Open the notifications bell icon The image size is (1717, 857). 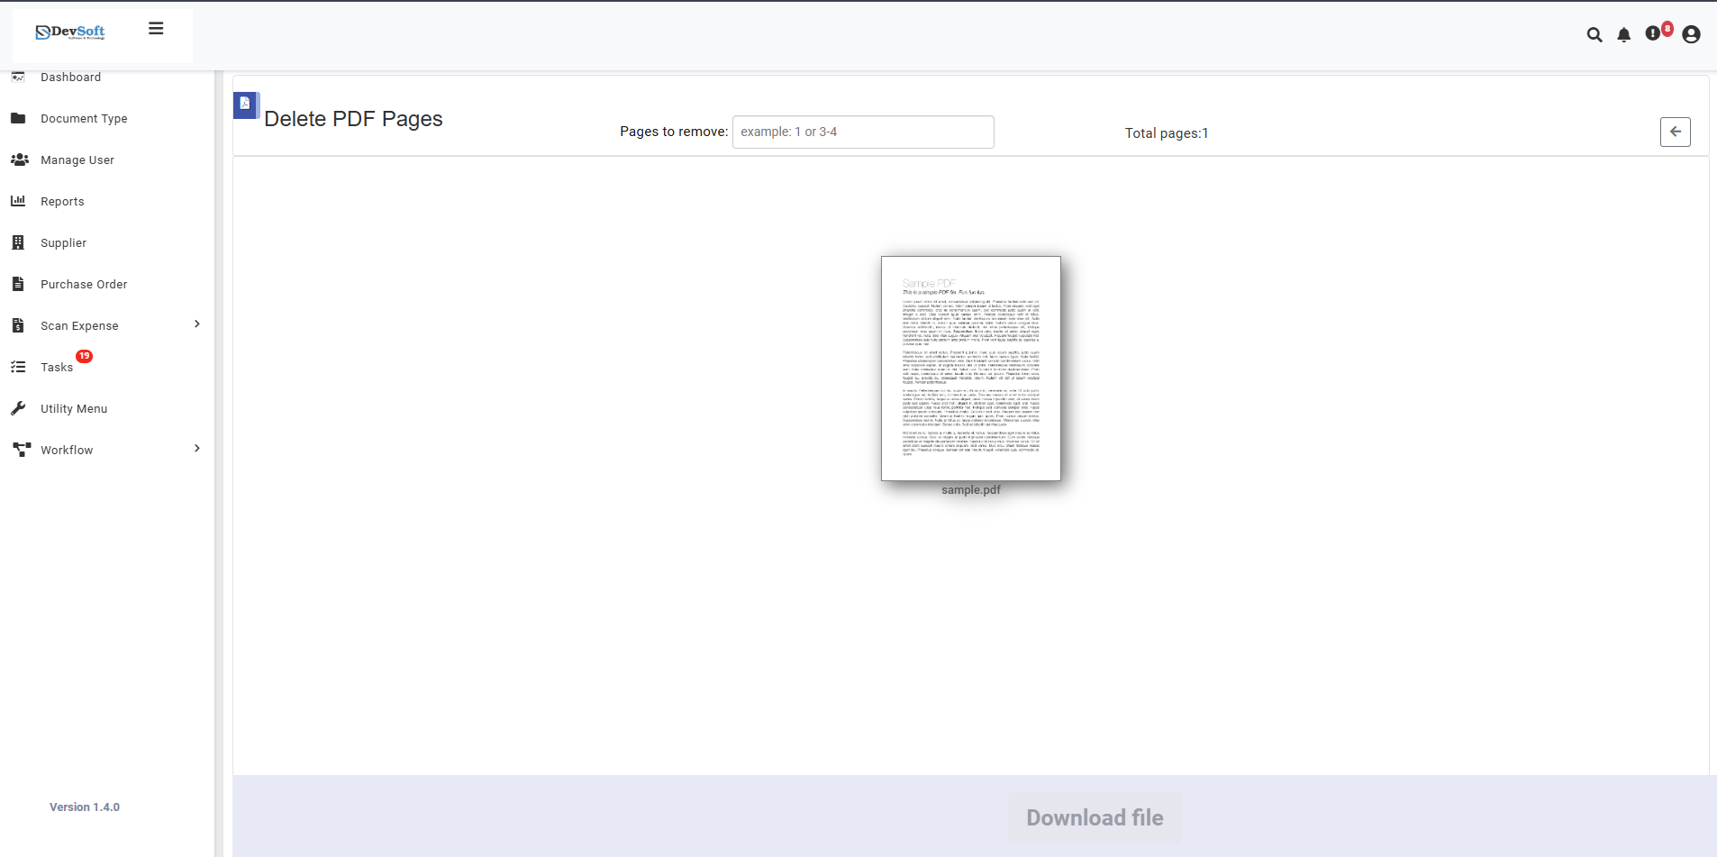[x=1622, y=34]
